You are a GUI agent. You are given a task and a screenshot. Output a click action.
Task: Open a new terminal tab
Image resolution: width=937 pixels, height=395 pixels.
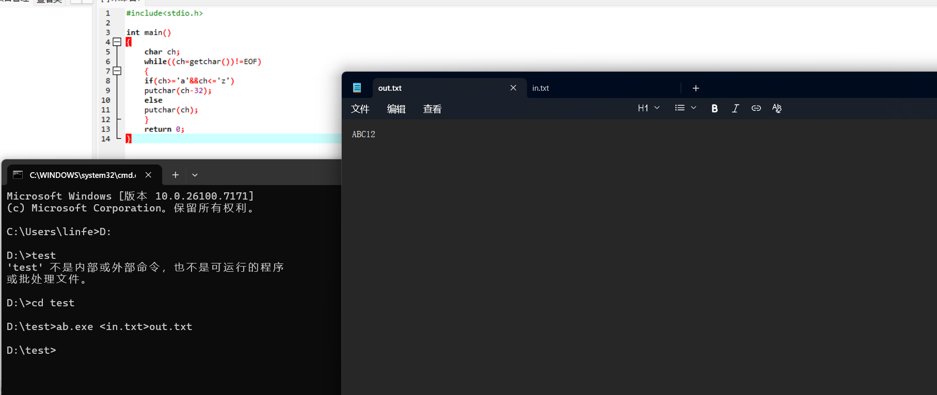(176, 175)
